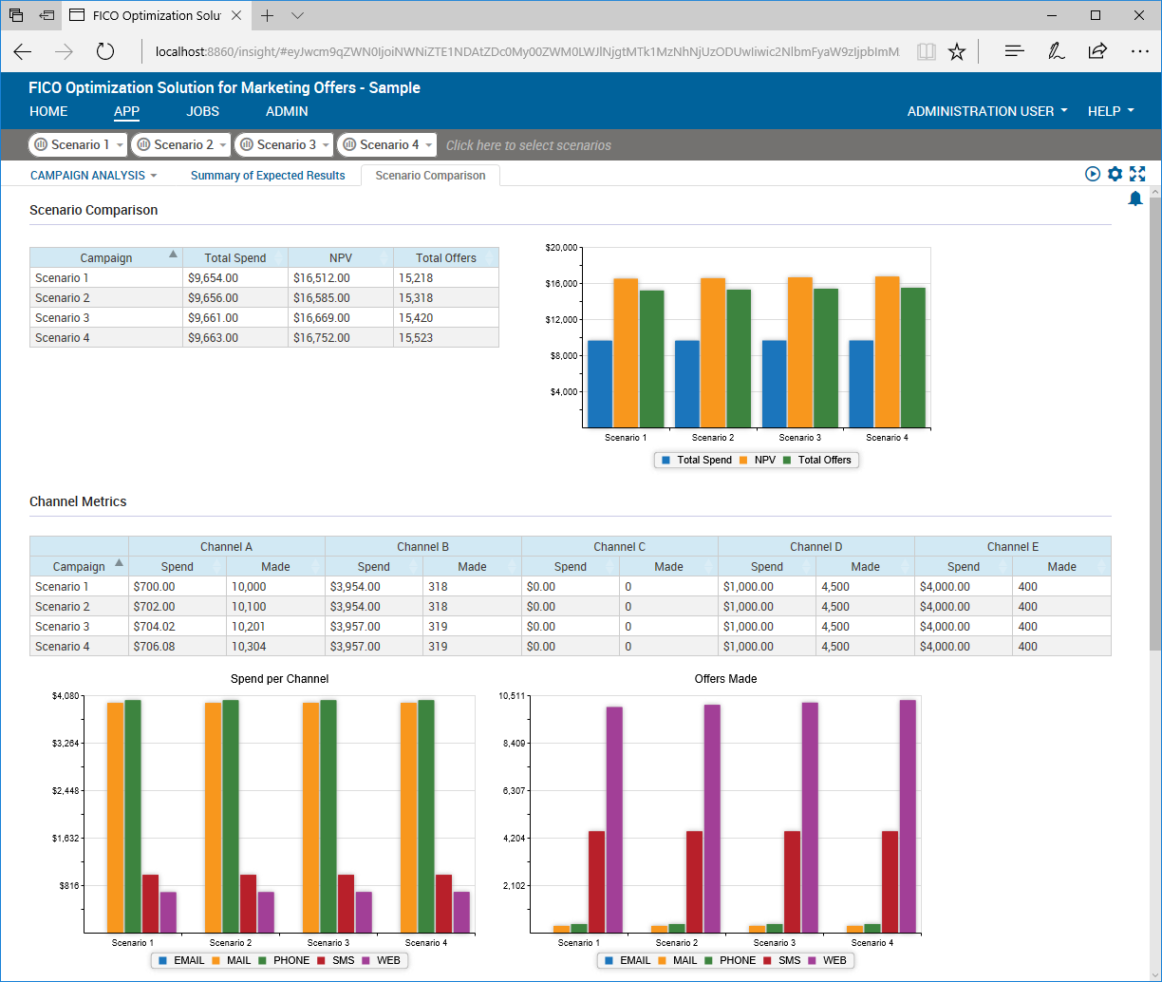The image size is (1162, 982).
Task: Show the tabs you've set aside
Action: [16, 15]
